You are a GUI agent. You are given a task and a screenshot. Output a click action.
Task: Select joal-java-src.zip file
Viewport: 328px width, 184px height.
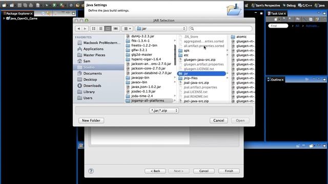[x=196, y=83]
